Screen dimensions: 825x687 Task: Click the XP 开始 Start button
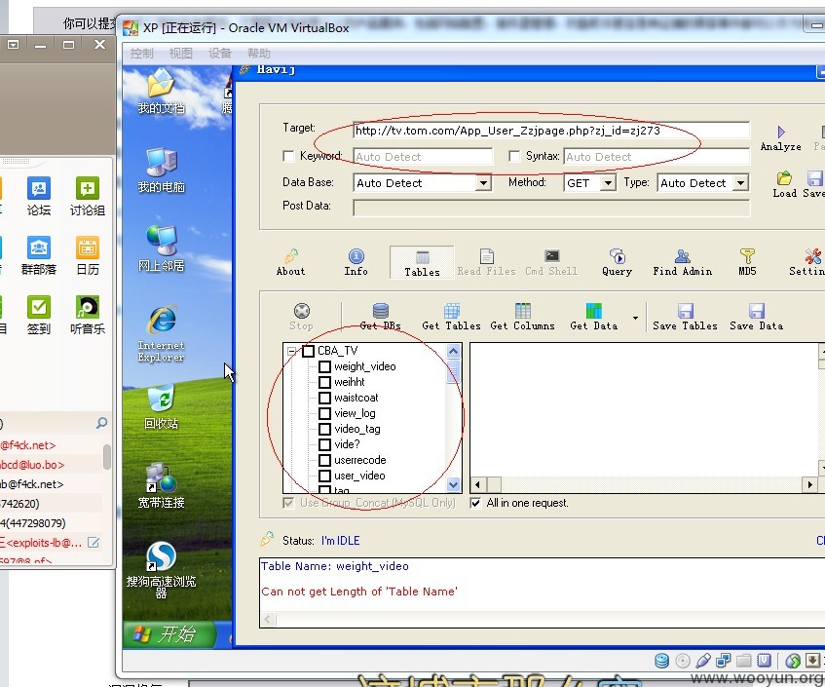point(169,633)
